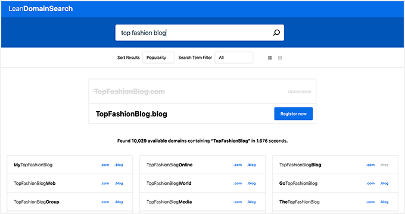The height and width of the screenshot is (214, 405).
Task: Click the 'Unavailable' status label
Action: (x=300, y=92)
